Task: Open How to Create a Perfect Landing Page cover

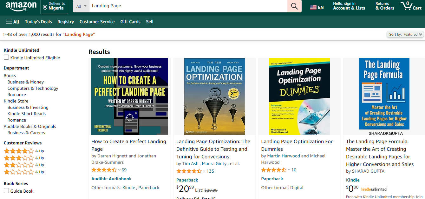Action: pos(130,96)
